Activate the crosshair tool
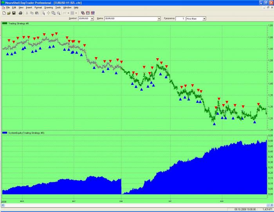 click(x=49, y=13)
